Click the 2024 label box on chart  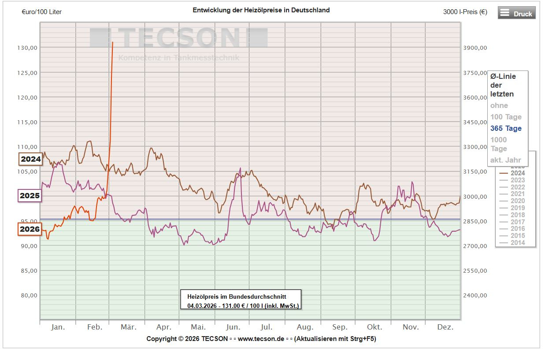coord(30,159)
